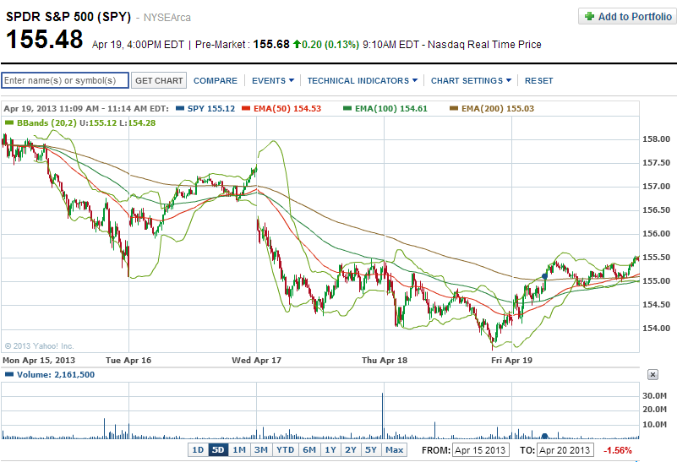Viewport: 688px width, 462px height.
Task: Click the 158.00 price axis label
Action: pyautogui.click(x=657, y=139)
